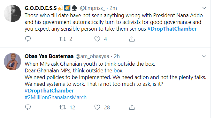Open the 2h timestamp on second tweet

click(117, 56)
